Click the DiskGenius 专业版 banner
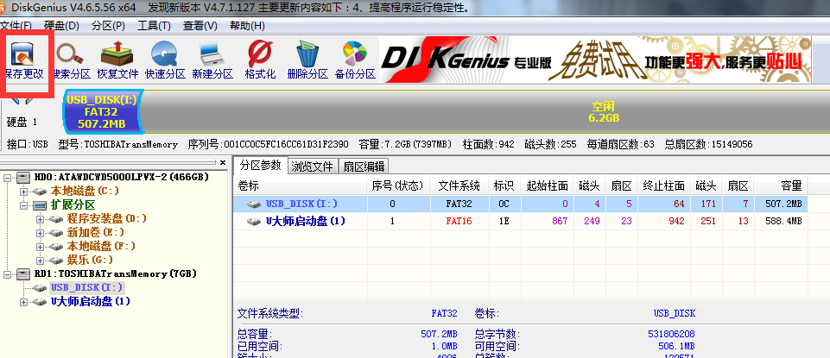This screenshot has height=358, width=830. coord(595,60)
